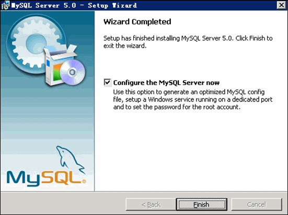Viewport: 288px width, 215px height.
Task: Click the blue gradient banner below the box graphic
Action: point(48,114)
